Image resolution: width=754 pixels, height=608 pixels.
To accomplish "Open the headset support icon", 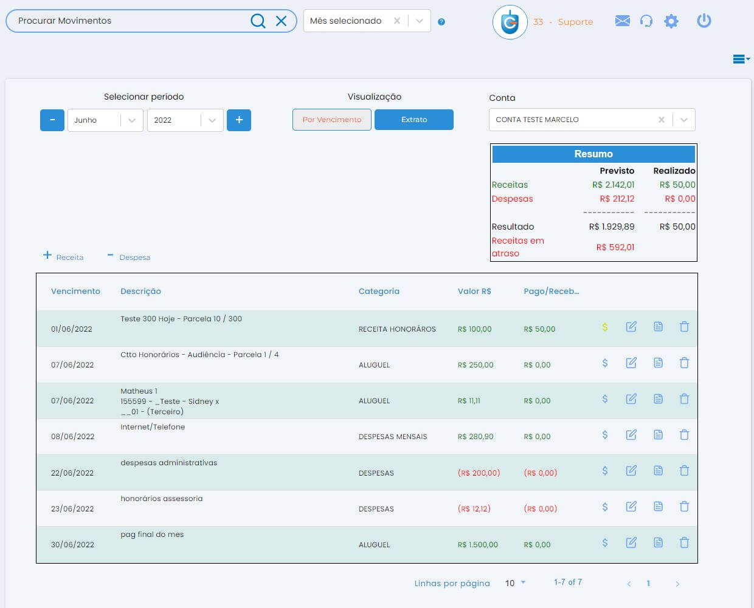I will click(646, 21).
